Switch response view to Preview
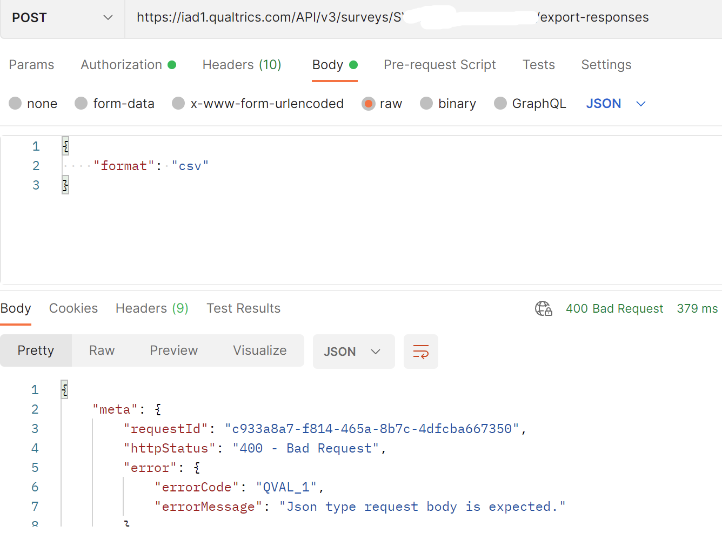Viewport: 722px width, 533px height. tap(173, 350)
